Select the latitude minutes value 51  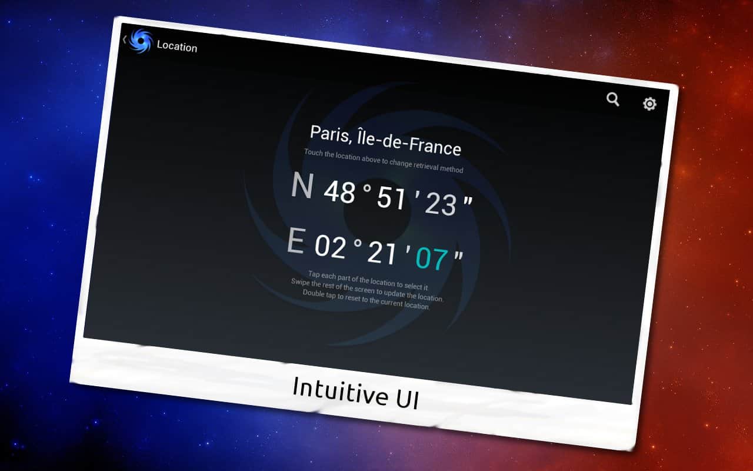[x=392, y=198]
